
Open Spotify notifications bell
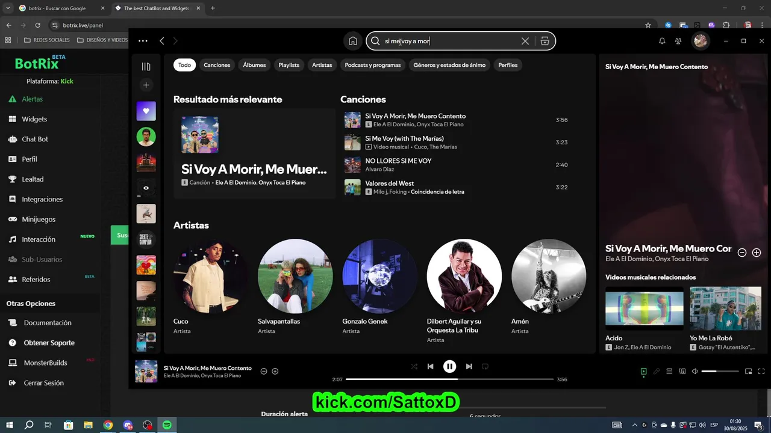(662, 41)
